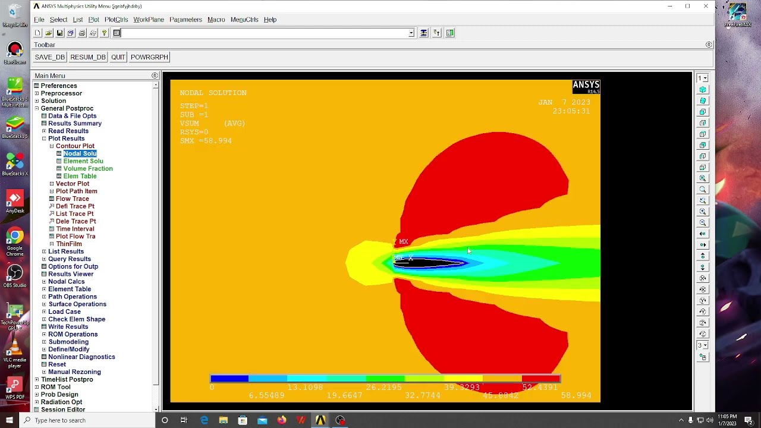Viewport: 761px width, 428px height.
Task: Click the ANSYS Help question mark icon
Action: [105, 33]
